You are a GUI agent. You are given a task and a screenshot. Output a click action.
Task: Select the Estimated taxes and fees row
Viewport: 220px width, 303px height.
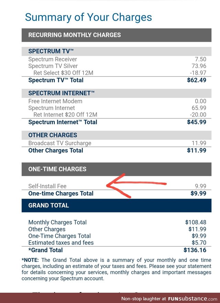point(117,243)
